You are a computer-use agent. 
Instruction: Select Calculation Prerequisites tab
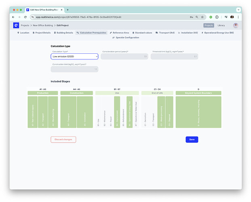pyautogui.click(x=91, y=33)
